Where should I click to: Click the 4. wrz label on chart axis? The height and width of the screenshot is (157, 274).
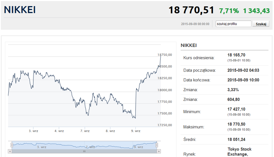click(x=59, y=131)
